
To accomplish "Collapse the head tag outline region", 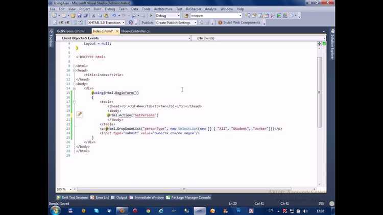I will 74,70.
